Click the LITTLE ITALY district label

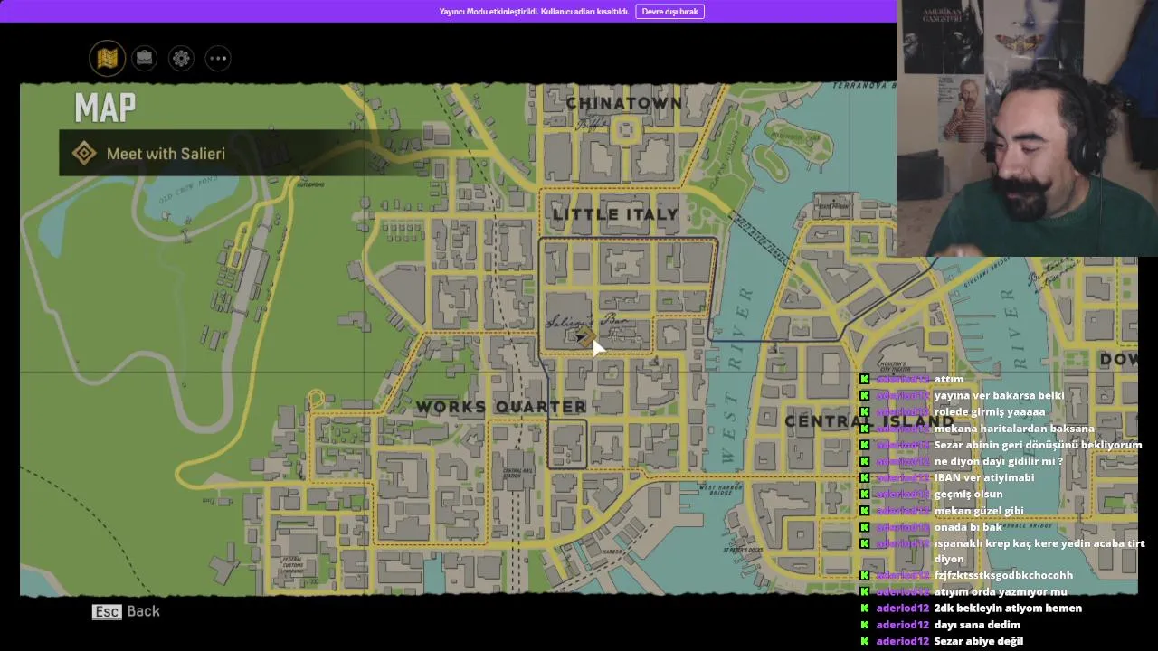click(615, 214)
